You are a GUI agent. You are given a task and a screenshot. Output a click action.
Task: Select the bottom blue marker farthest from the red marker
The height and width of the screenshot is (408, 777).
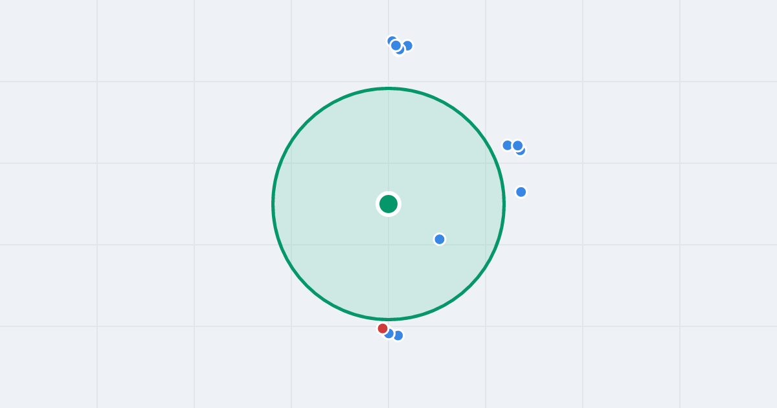tap(398, 335)
